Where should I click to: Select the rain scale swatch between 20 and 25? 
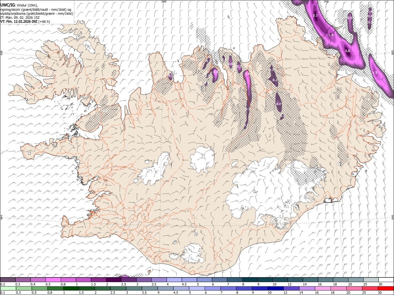coord(354,288)
